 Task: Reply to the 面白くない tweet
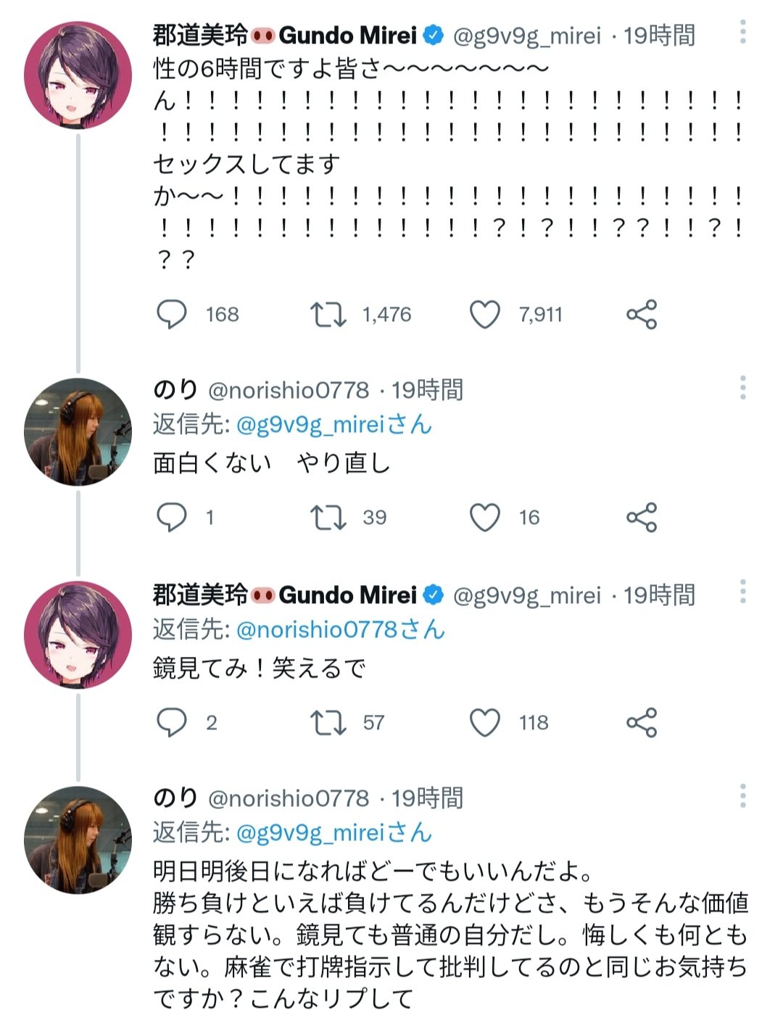(172, 518)
